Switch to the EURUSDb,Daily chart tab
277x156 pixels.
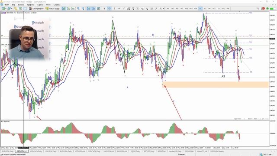8,151
